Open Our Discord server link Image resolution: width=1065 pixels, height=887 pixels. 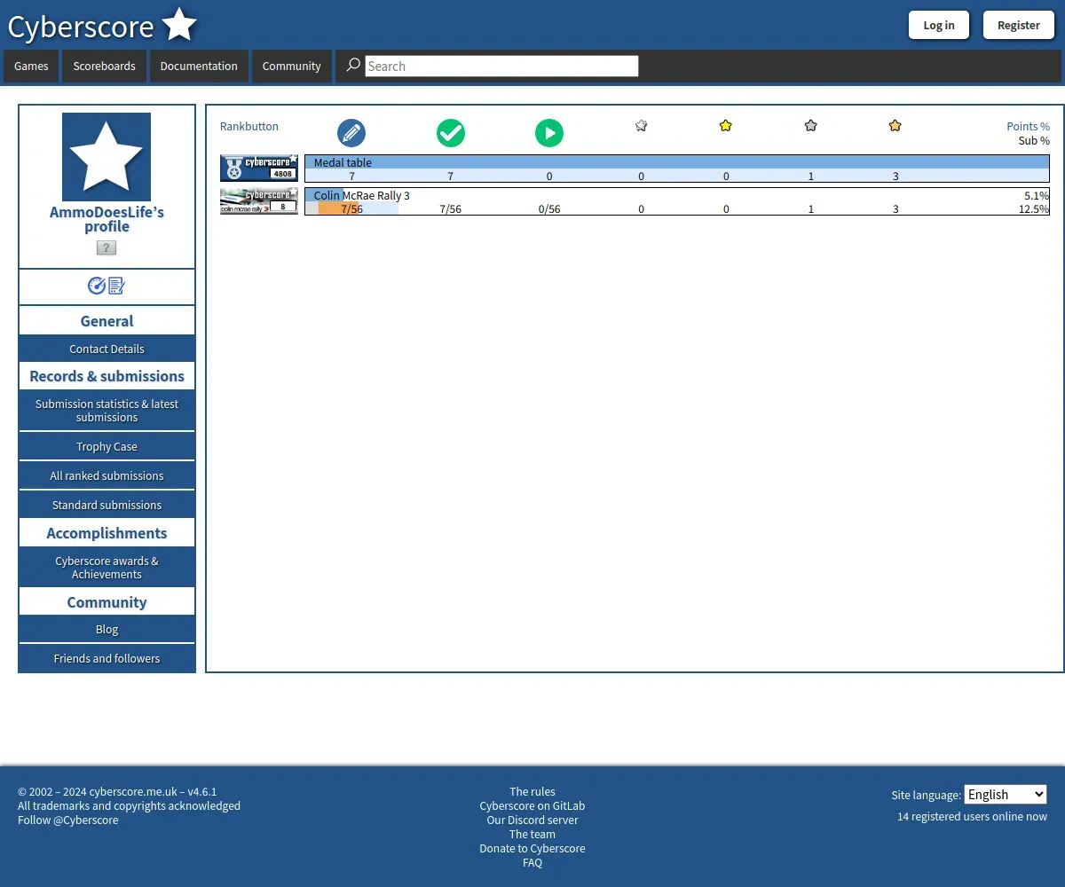[x=532, y=820]
